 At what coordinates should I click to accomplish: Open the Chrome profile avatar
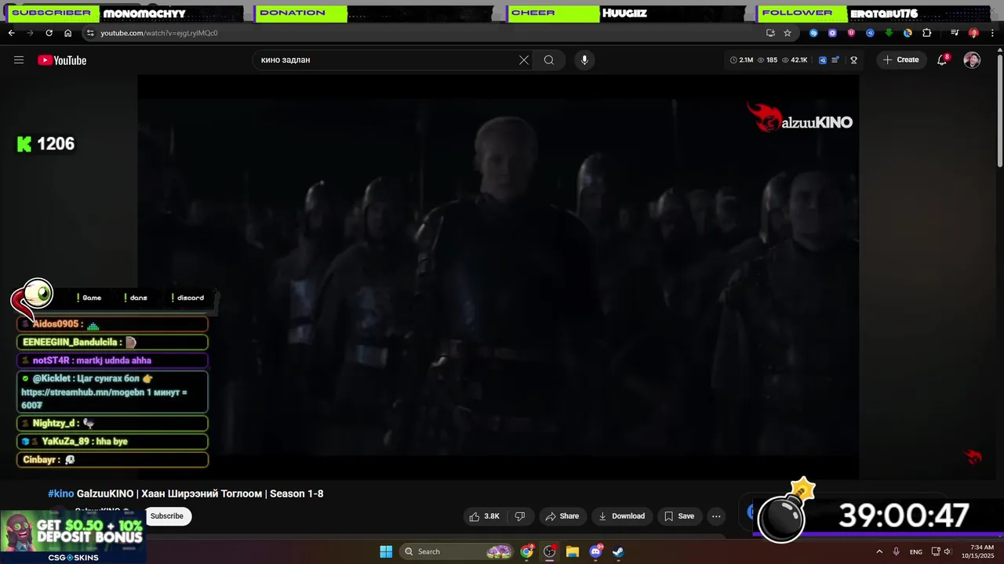(x=973, y=33)
